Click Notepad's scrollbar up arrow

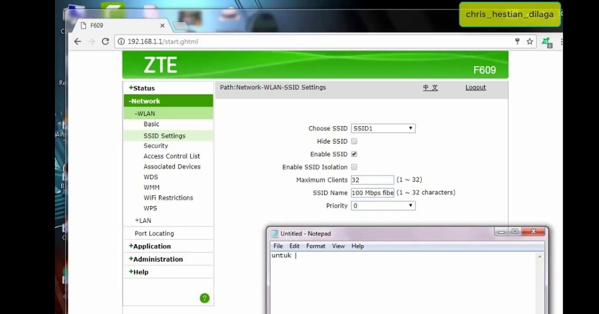pyautogui.click(x=540, y=256)
